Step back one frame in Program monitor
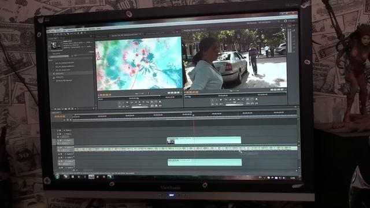 [x=230, y=99]
